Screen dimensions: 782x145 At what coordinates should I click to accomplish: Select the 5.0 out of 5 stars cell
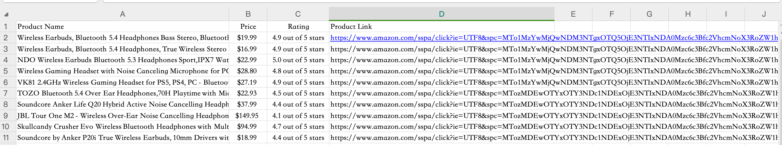(298, 60)
